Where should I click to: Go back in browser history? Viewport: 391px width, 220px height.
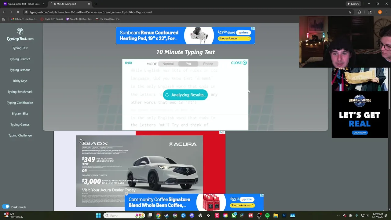[4, 12]
